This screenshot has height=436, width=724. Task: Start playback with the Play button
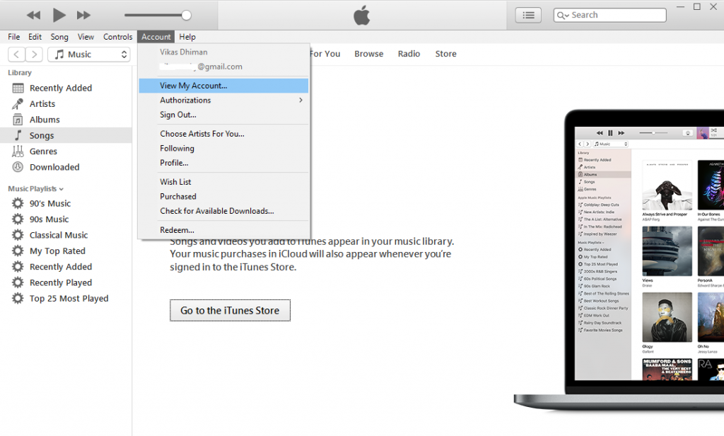(x=59, y=16)
